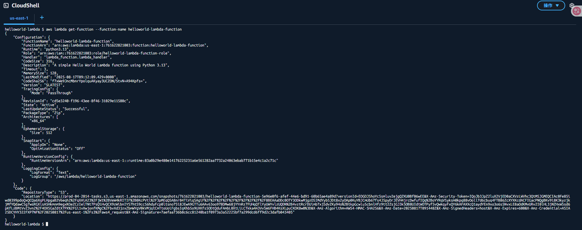This screenshot has height=230, width=582.
Task: Add a new terminal tab with plus icon
Action: click(42, 17)
